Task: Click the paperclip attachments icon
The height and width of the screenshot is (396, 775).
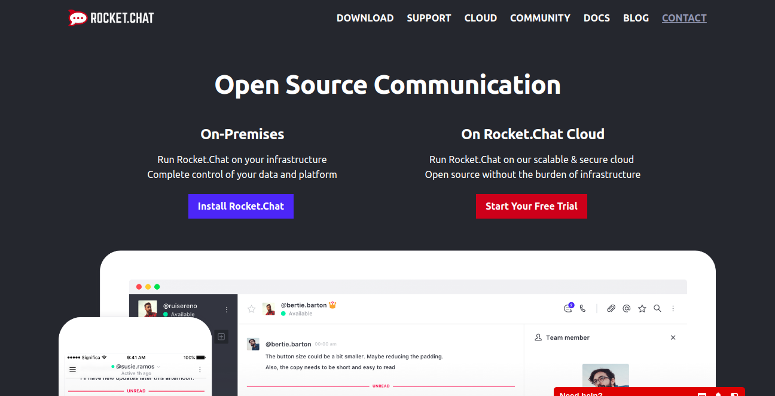Action: pos(611,308)
